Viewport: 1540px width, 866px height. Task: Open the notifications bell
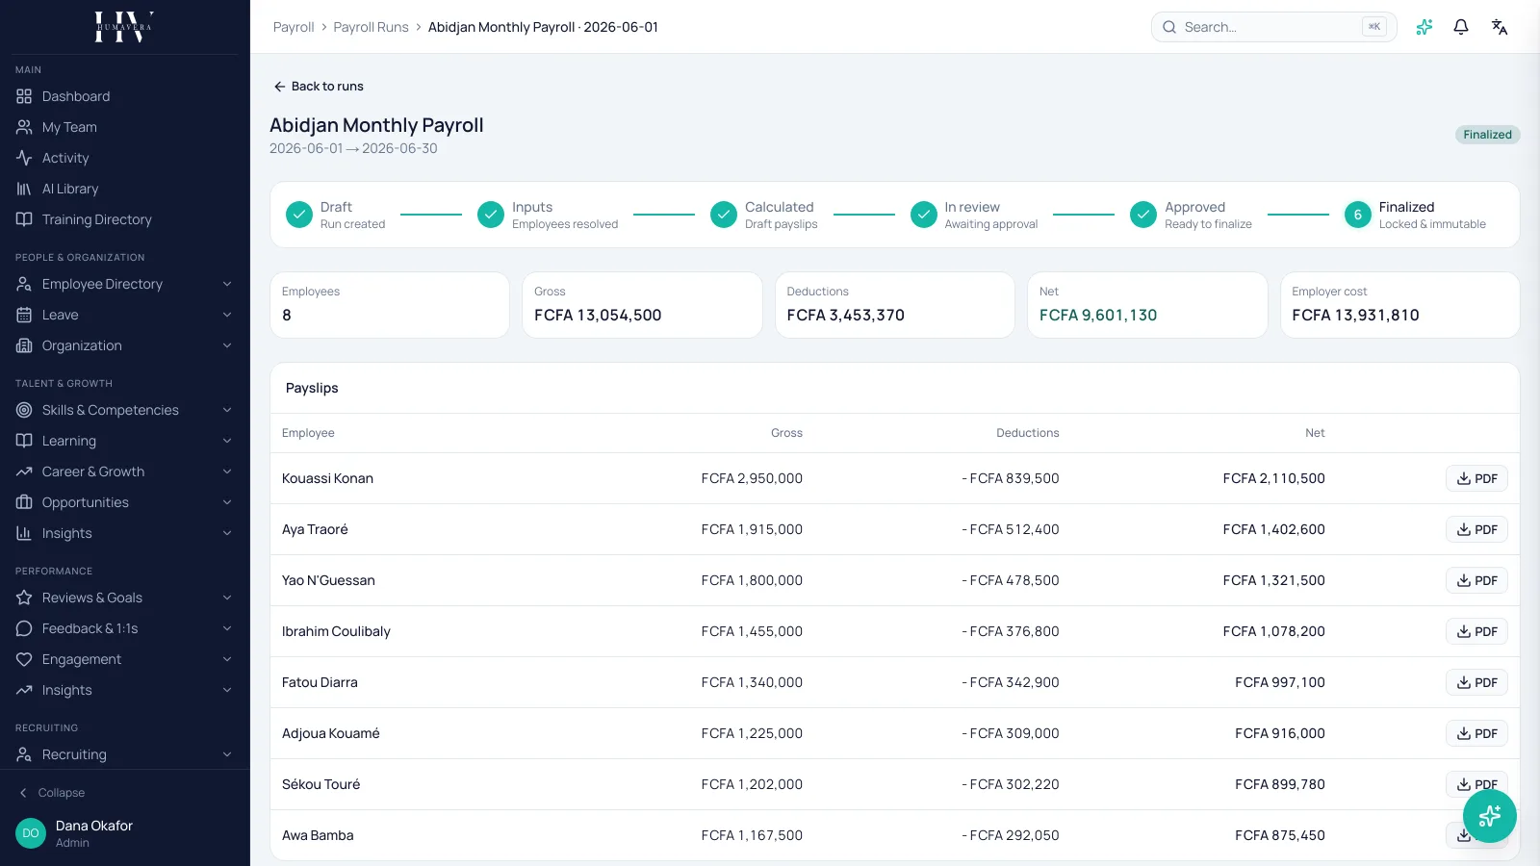click(1461, 27)
